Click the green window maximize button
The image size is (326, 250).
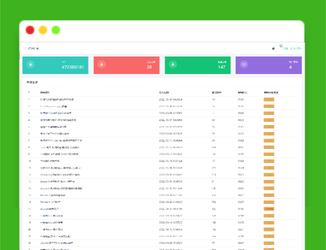(56, 30)
